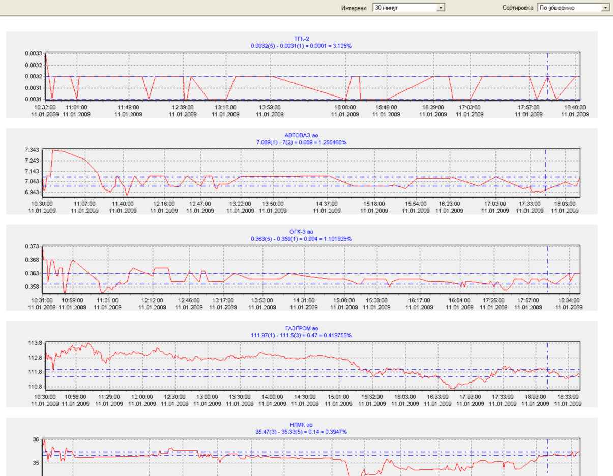Click the АВТОВАЗ ао chart title
The height and width of the screenshot is (476, 613).
(301, 136)
